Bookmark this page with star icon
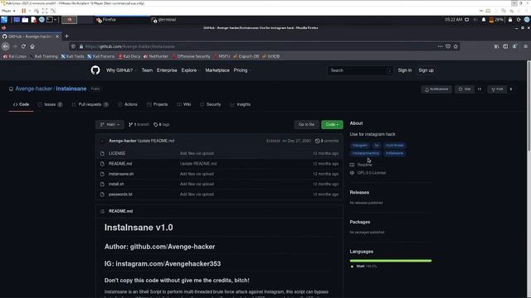This screenshot has height=298, width=531. (455, 46)
